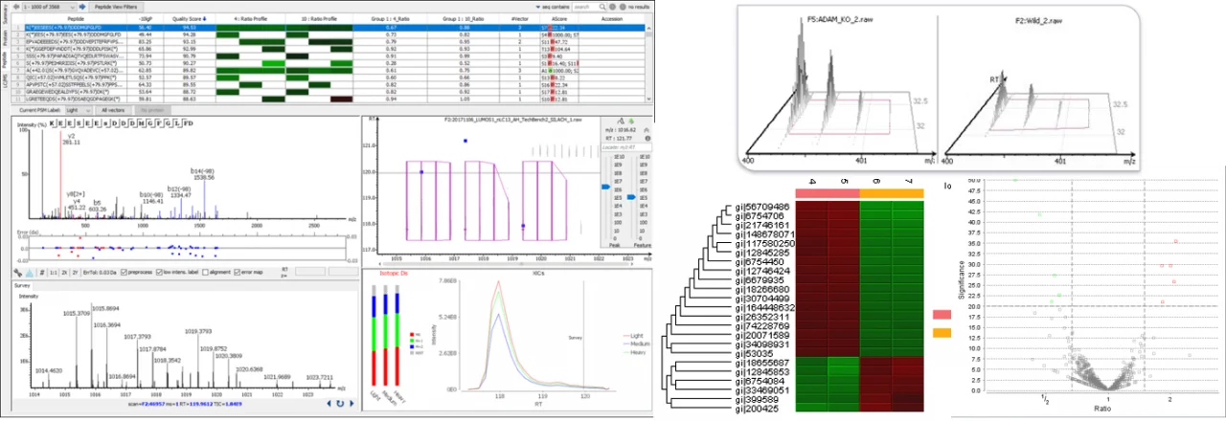Open Current PSM Label Light dropdown
The width and height of the screenshot is (1226, 421).
(x=79, y=110)
